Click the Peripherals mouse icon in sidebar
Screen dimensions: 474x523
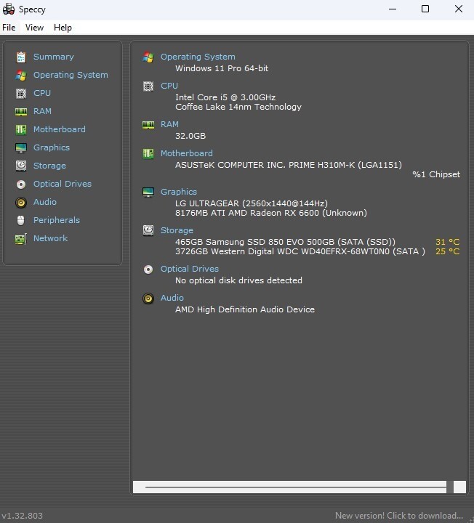21,221
